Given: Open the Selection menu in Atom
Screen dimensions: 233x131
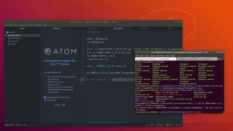Looking at the screenshot, I should [x=23, y=25].
